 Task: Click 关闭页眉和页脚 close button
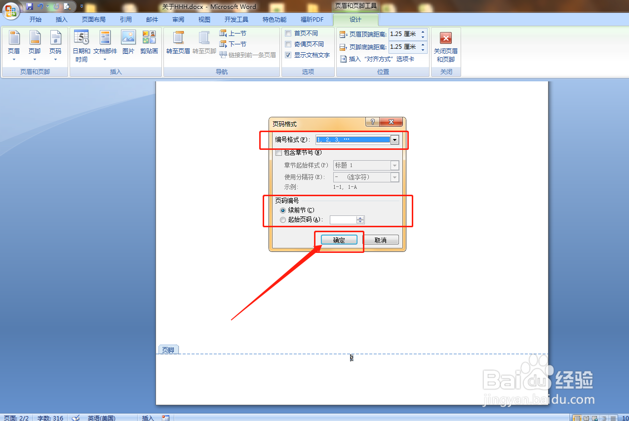[x=446, y=46]
